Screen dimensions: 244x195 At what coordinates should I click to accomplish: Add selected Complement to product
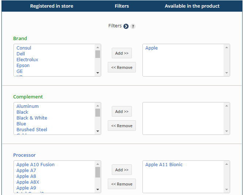click(x=122, y=112)
